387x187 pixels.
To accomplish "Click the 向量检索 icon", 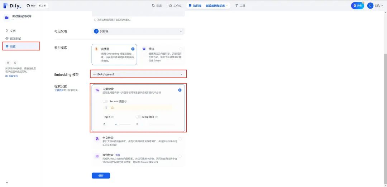I will pyautogui.click(x=97, y=90).
